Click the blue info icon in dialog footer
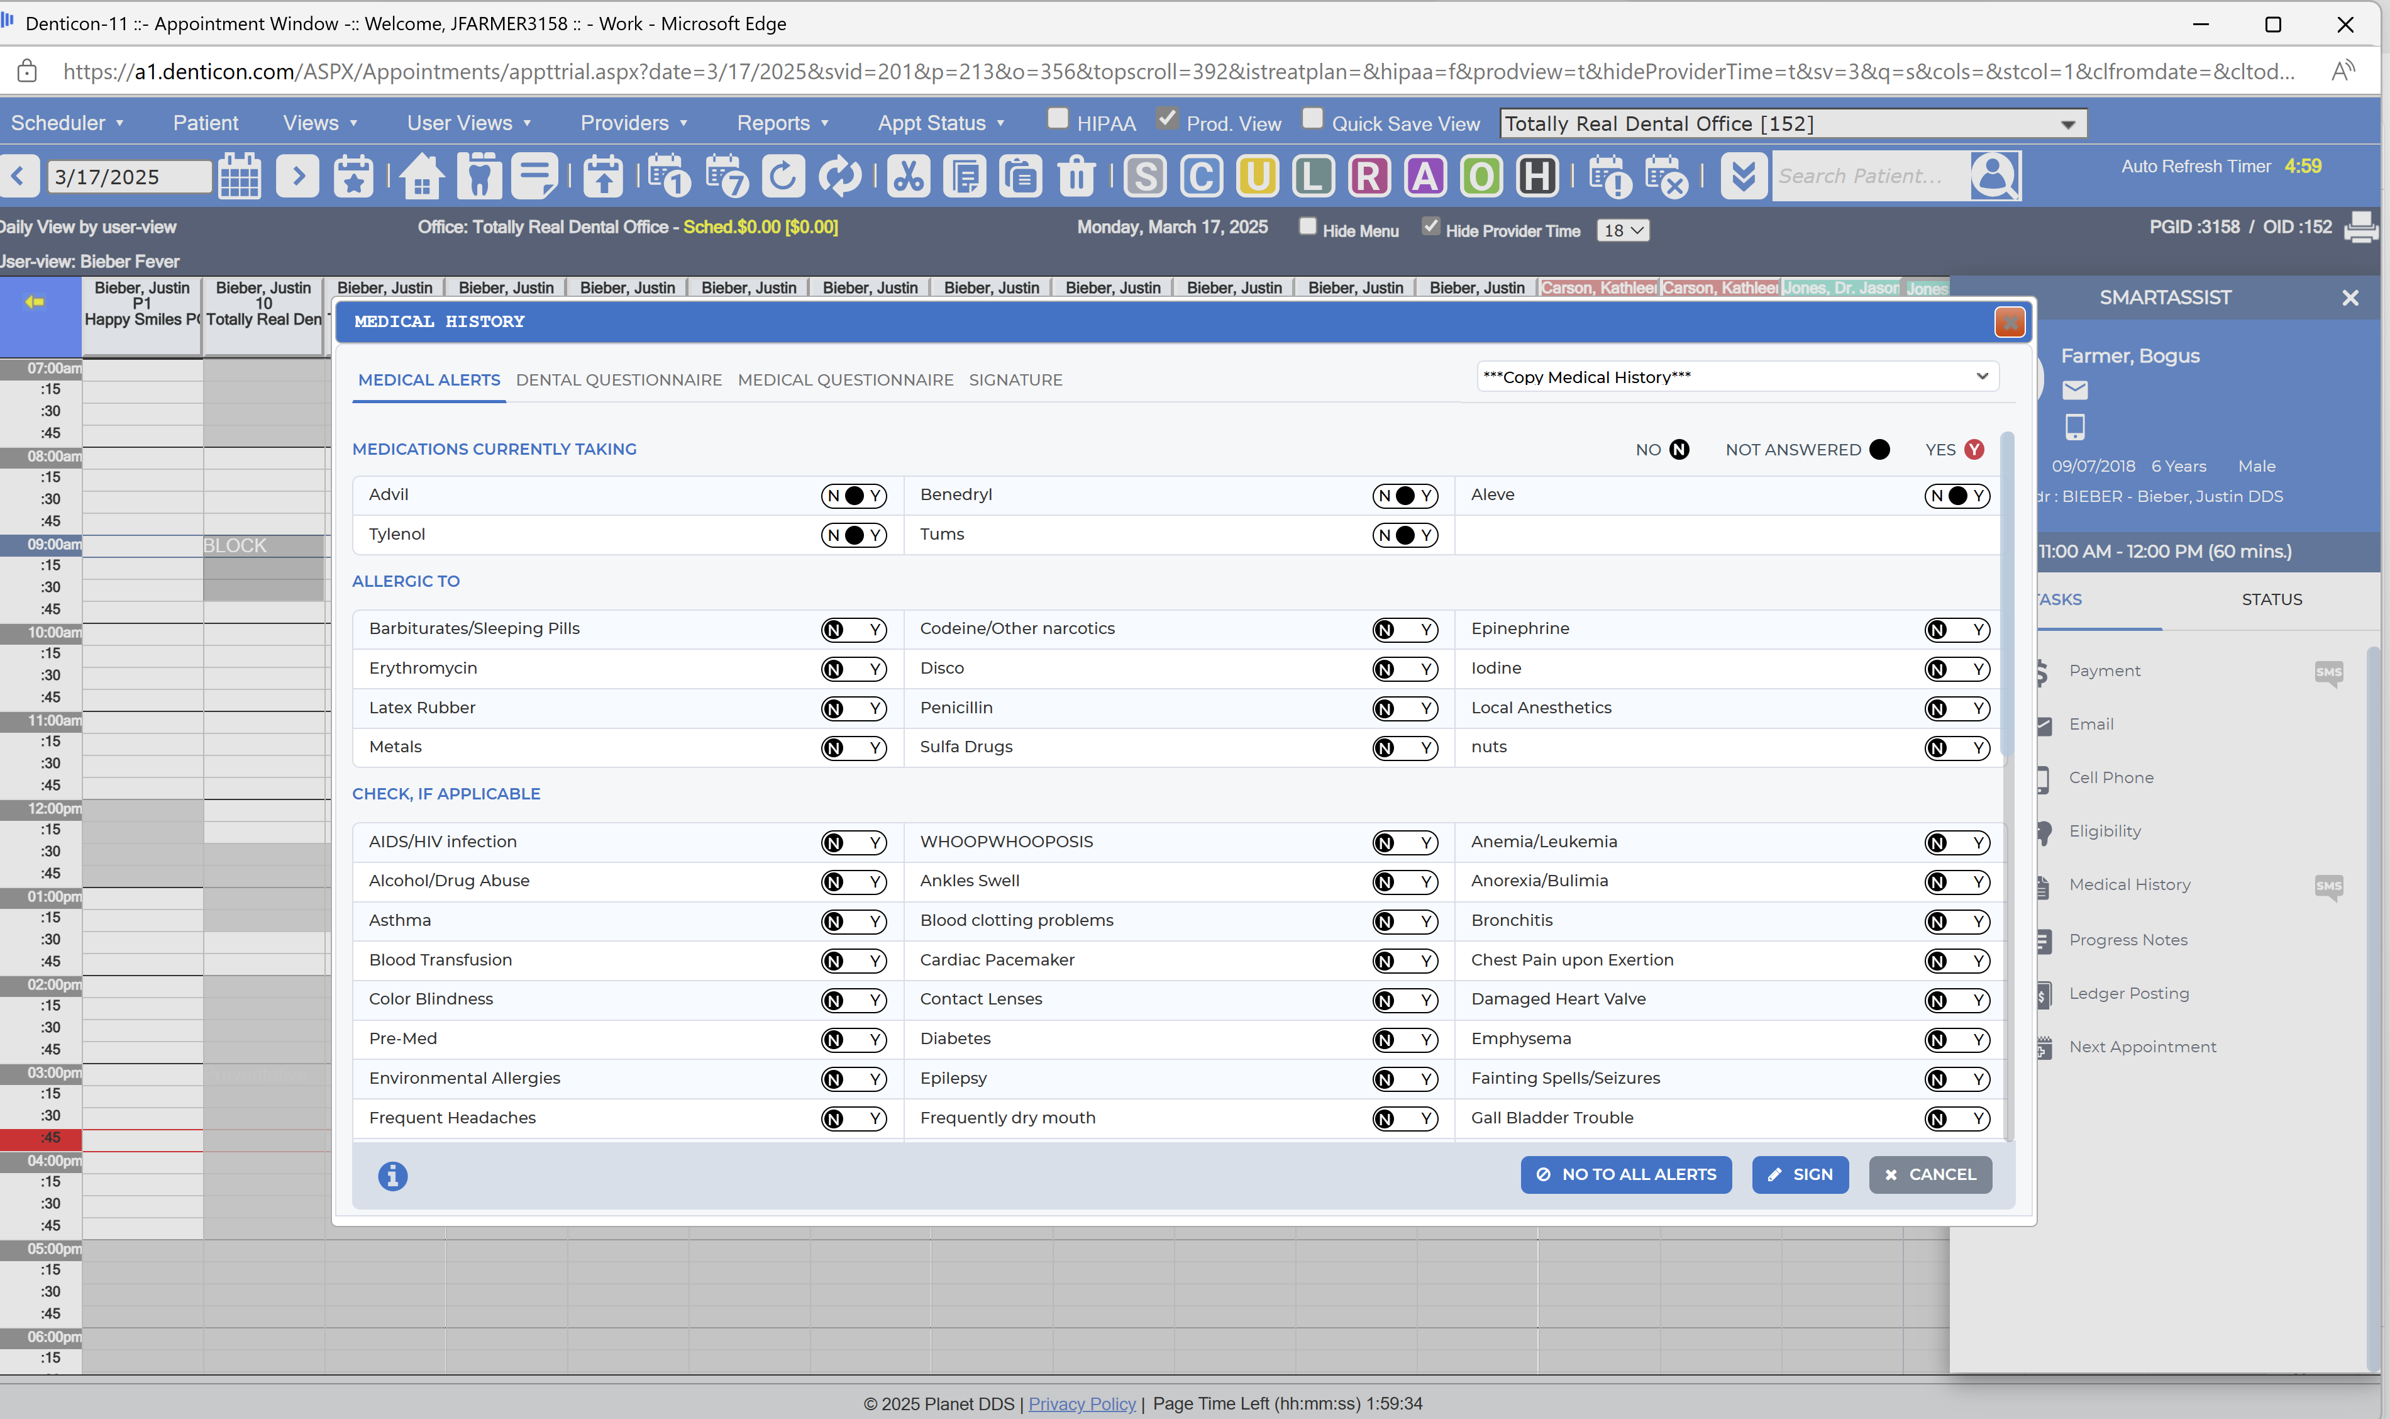The width and height of the screenshot is (2390, 1419). 392,1175
